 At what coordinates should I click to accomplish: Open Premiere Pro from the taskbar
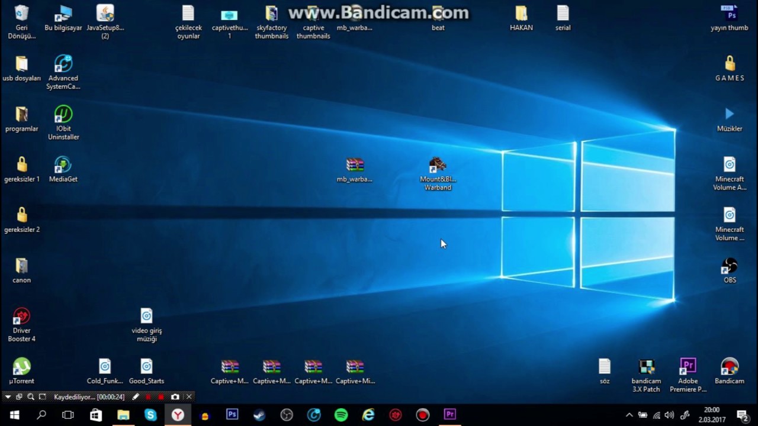[x=450, y=415]
